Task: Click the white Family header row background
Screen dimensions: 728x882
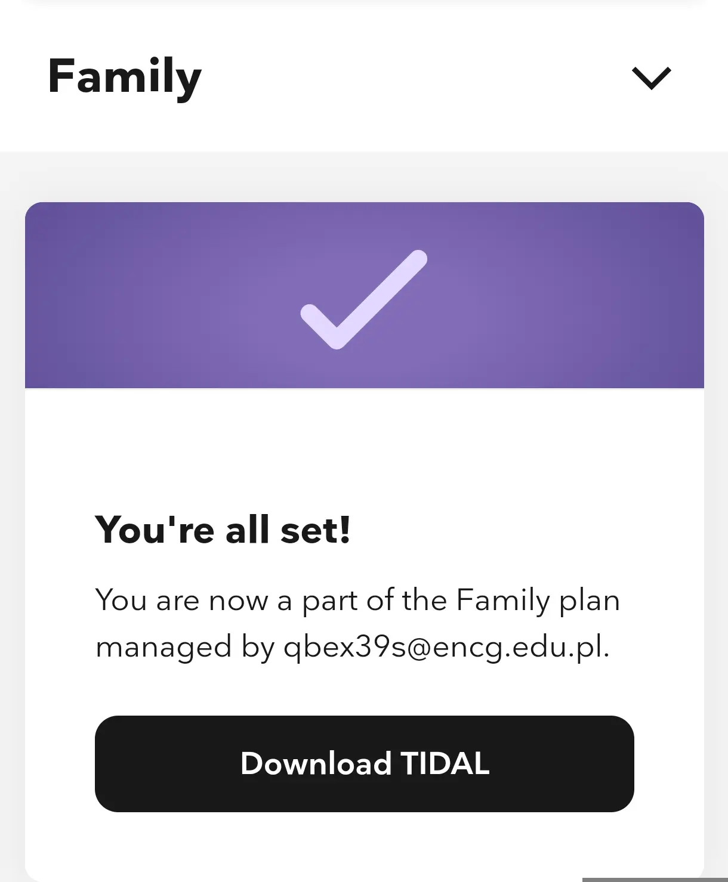Action: point(364,78)
